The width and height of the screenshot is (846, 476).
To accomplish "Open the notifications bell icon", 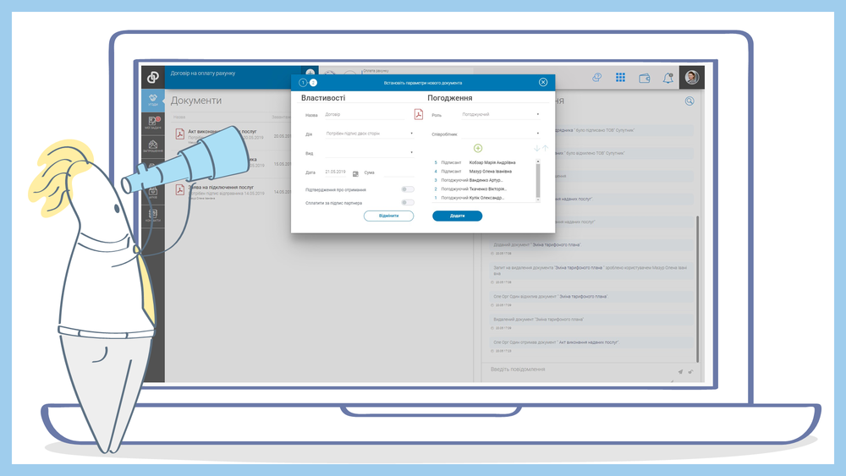I will pos(668,78).
